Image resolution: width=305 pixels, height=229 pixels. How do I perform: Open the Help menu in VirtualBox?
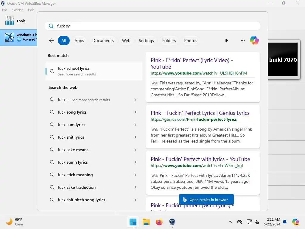point(31,10)
